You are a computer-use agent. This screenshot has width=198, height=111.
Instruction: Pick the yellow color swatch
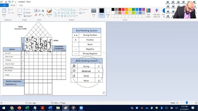130,9
